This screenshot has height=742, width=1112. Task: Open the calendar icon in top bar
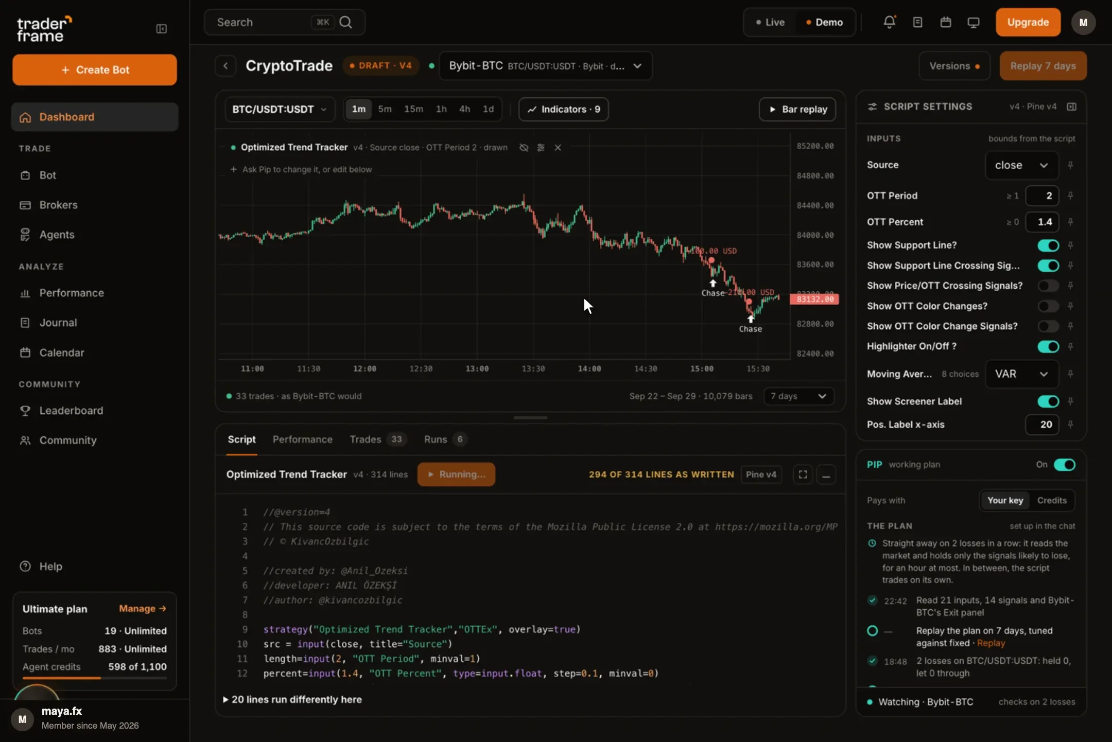point(945,22)
